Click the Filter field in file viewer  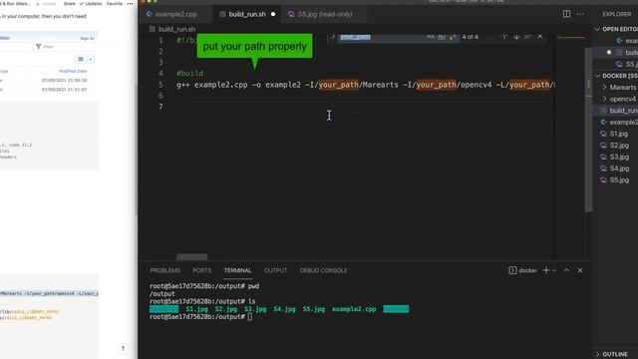(x=65, y=47)
